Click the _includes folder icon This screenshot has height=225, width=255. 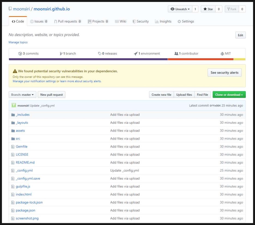pos(13,115)
